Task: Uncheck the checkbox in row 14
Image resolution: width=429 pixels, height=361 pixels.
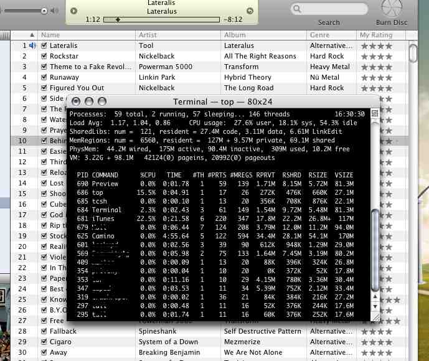Action: [x=44, y=183]
